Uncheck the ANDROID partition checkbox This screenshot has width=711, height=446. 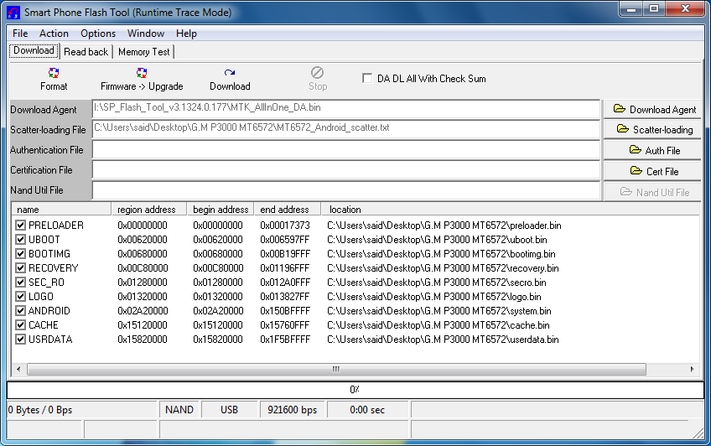pyautogui.click(x=20, y=311)
